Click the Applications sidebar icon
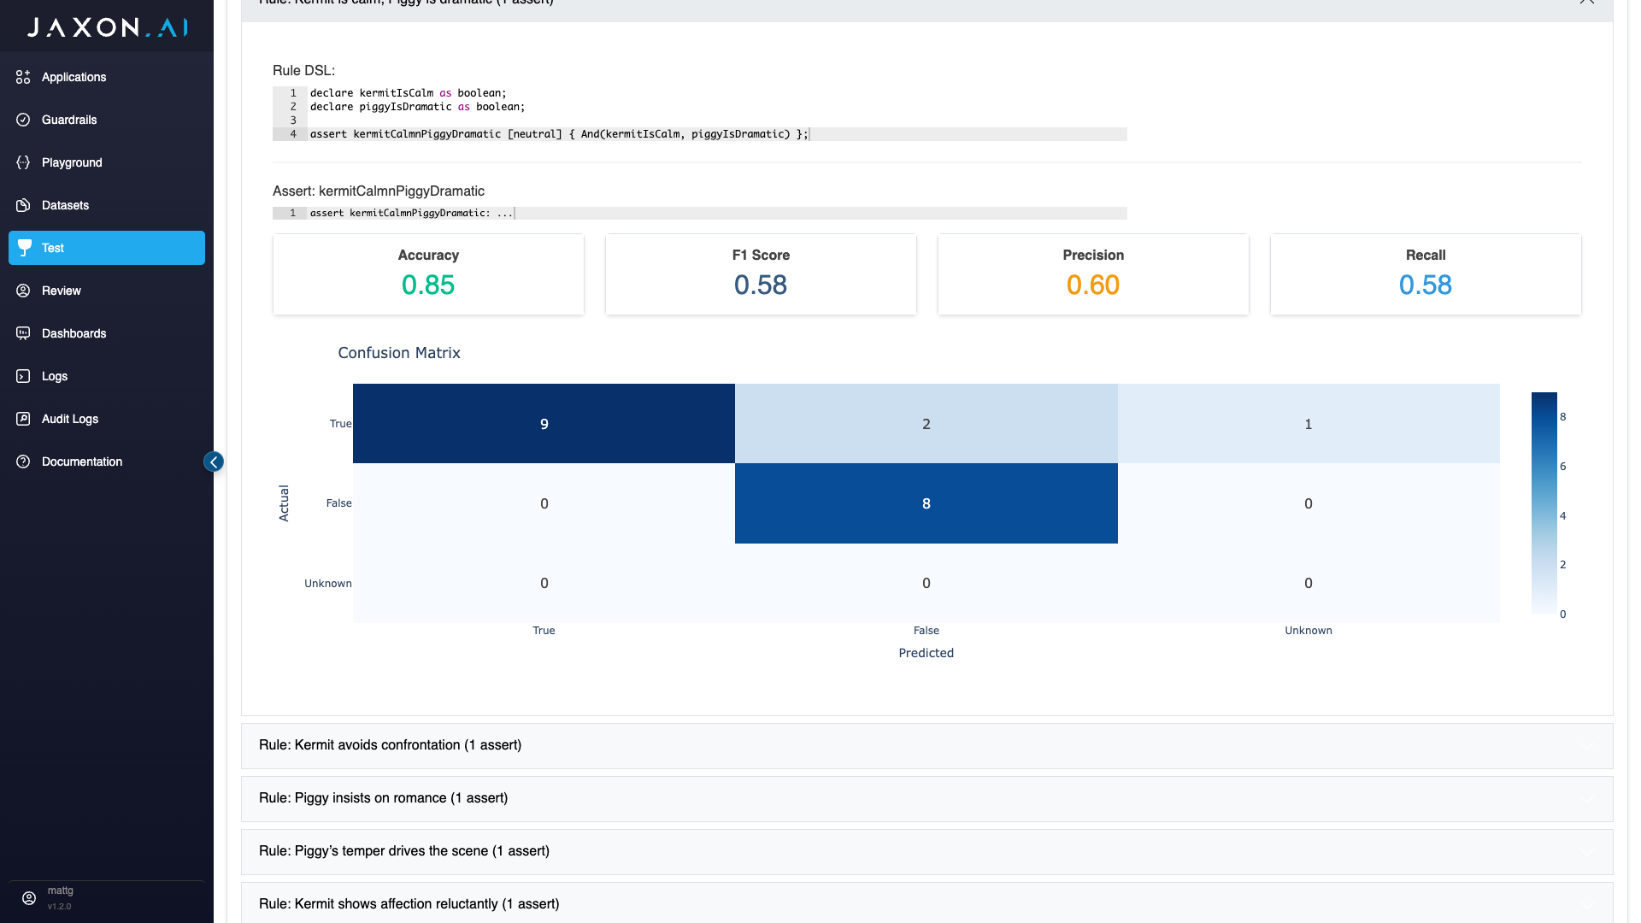 23,77
